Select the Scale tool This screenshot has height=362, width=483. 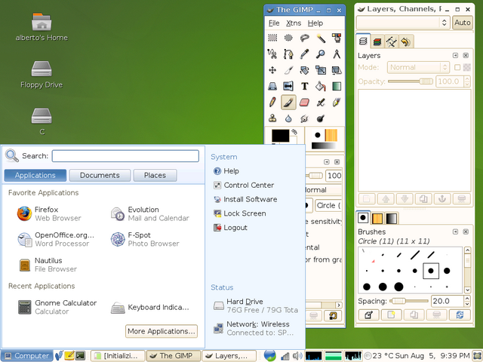tap(320, 70)
